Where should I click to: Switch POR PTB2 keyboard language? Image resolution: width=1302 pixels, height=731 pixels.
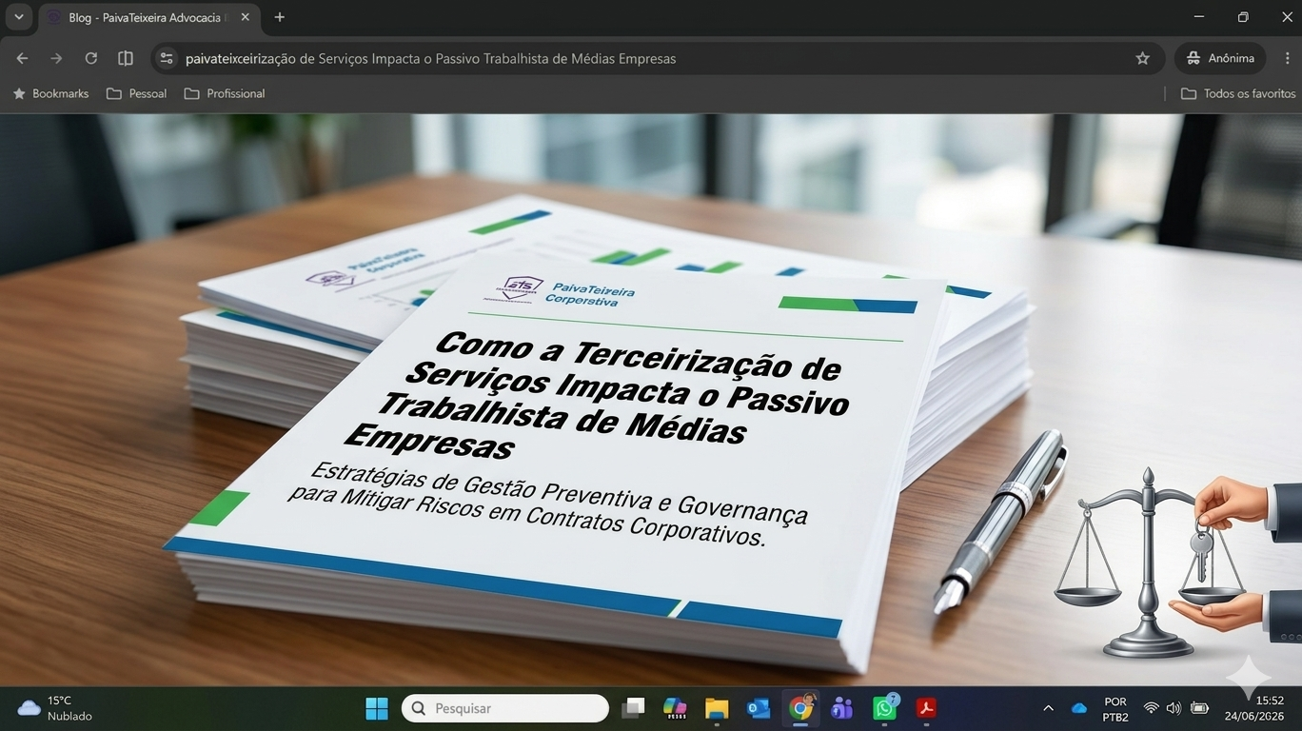point(1115,709)
